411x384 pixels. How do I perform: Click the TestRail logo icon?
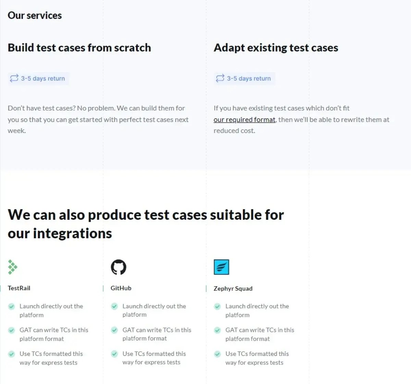point(13,267)
